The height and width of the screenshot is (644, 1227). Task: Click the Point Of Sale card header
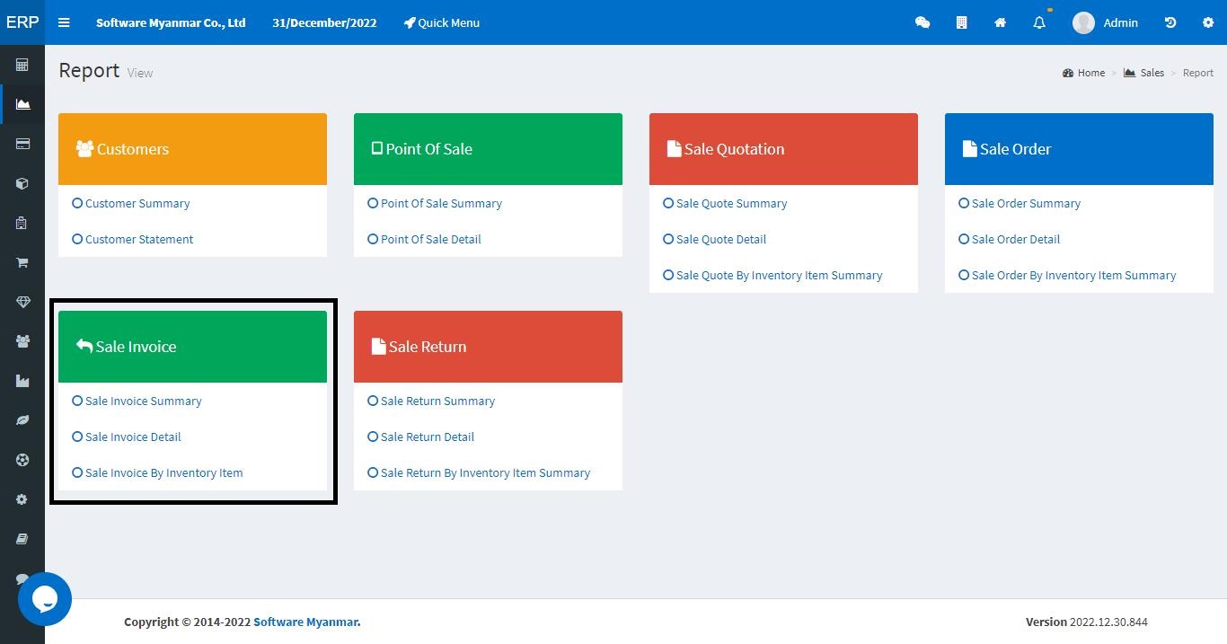[488, 149]
